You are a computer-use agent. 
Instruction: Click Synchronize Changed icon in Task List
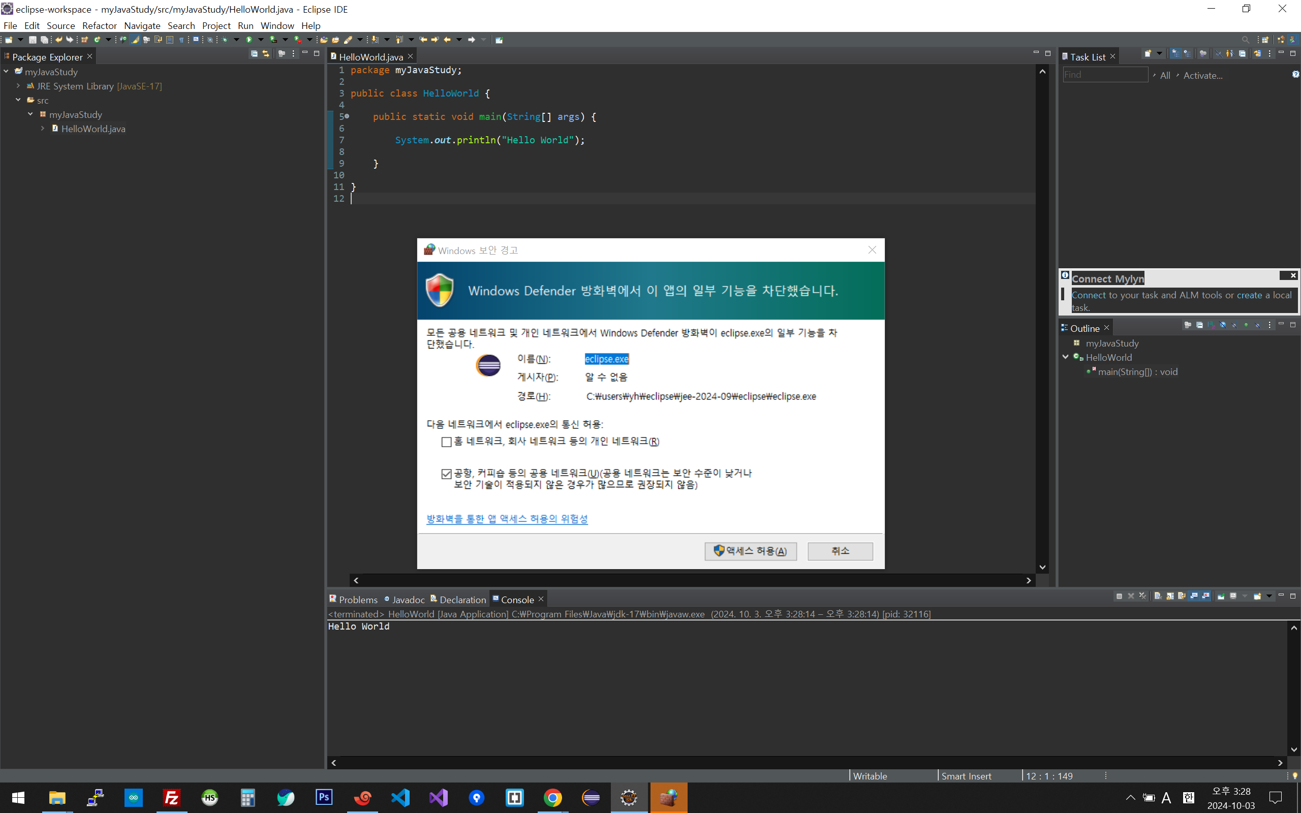1257,54
